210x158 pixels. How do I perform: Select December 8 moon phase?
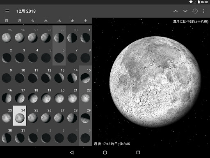pyautogui.click(x=85, y=56)
